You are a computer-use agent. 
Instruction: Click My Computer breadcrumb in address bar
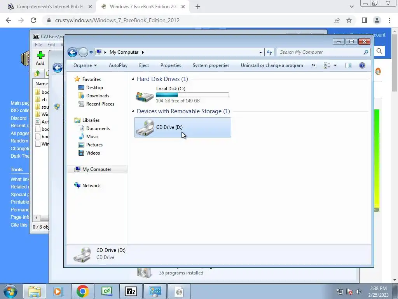124,52
